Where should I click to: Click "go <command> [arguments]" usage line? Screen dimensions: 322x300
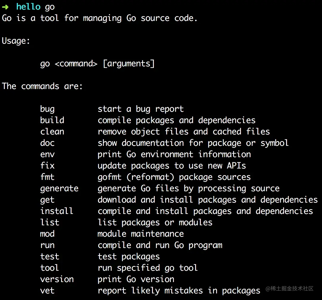pyautogui.click(x=97, y=64)
